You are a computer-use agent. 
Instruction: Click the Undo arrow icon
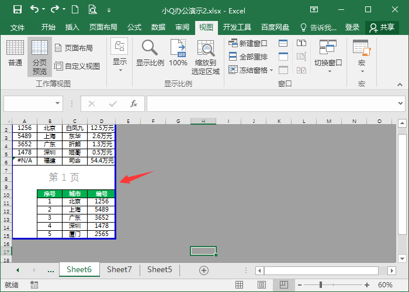[34, 9]
